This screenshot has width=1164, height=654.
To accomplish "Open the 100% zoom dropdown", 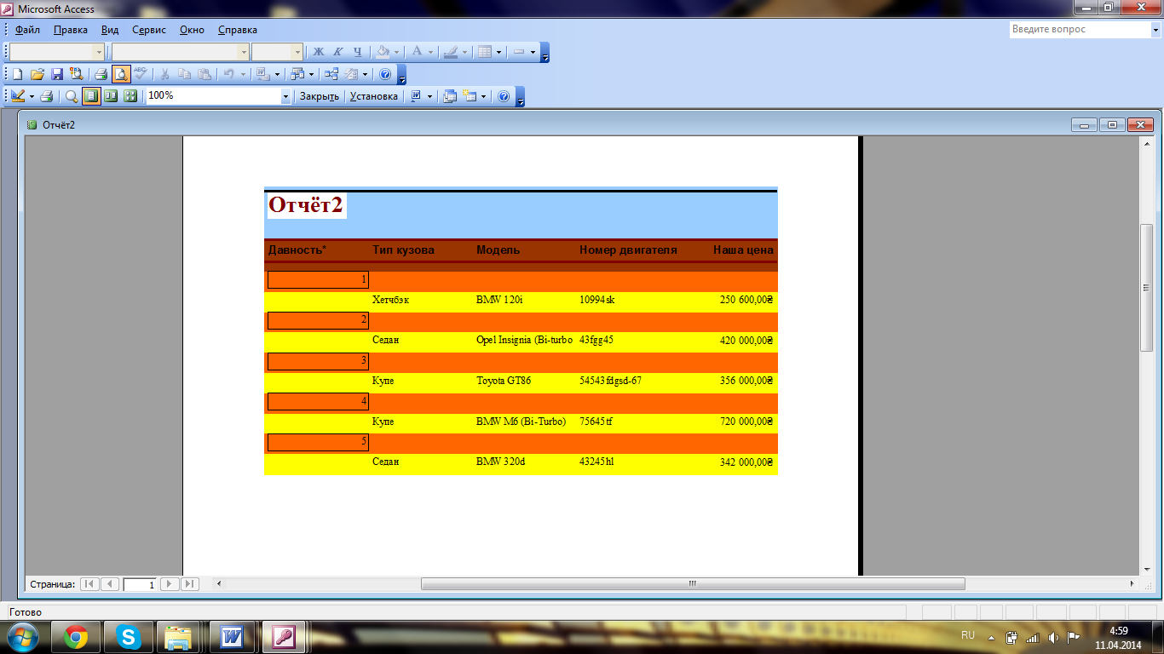I will pos(285,96).
